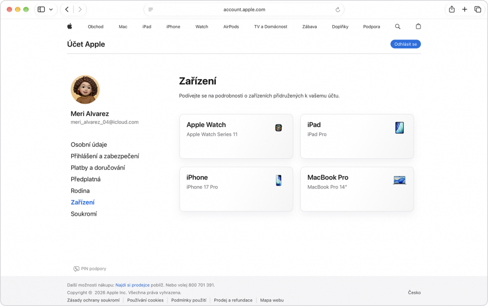
Task: Open Podpora in the navigation bar
Action: 371,27
